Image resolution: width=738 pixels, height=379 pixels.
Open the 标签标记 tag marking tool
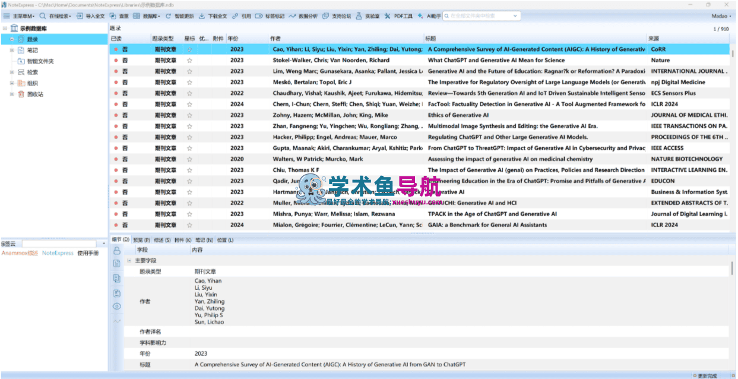click(x=270, y=16)
